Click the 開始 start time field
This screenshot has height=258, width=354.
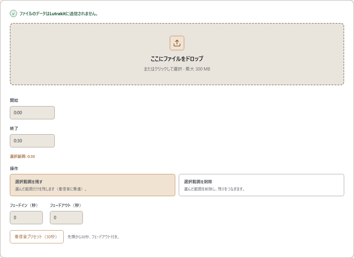(x=32, y=113)
